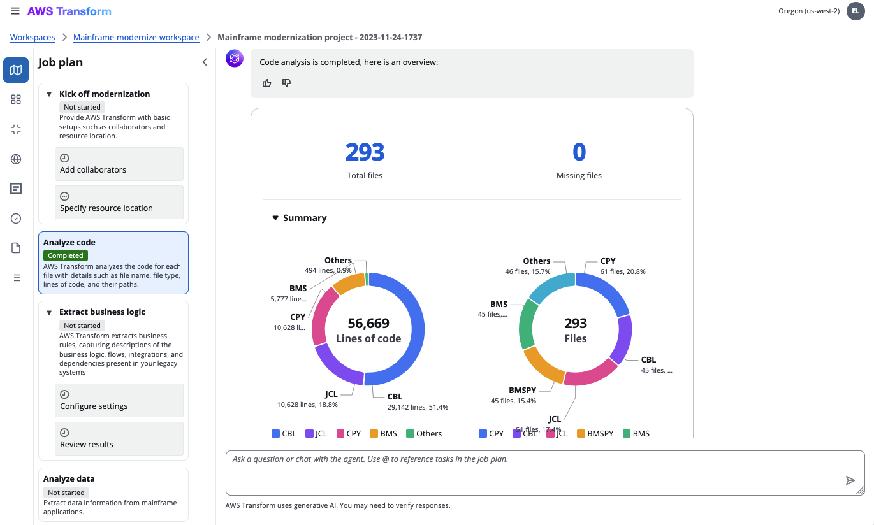Select the map job plan sidebar icon

click(16, 70)
